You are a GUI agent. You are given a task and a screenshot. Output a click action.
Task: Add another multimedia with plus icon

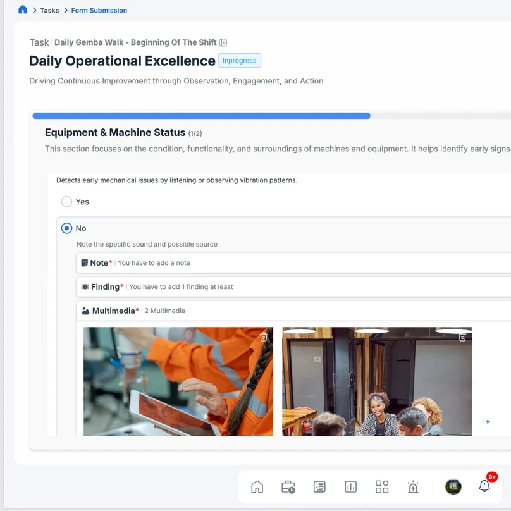click(x=488, y=422)
